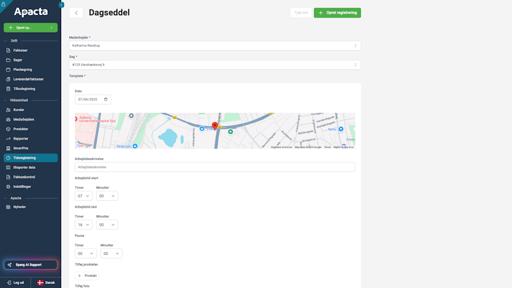
Task: Open Sager in the sidebar menu
Action: click(31, 60)
